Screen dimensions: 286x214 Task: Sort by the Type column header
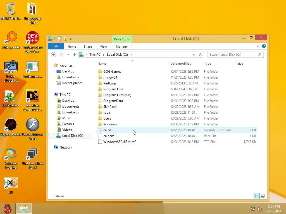[x=219, y=64]
